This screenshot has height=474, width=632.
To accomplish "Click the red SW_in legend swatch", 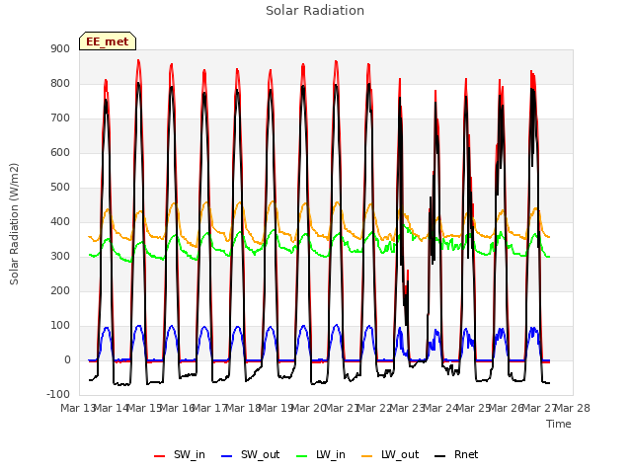I will pyautogui.click(x=160, y=456).
